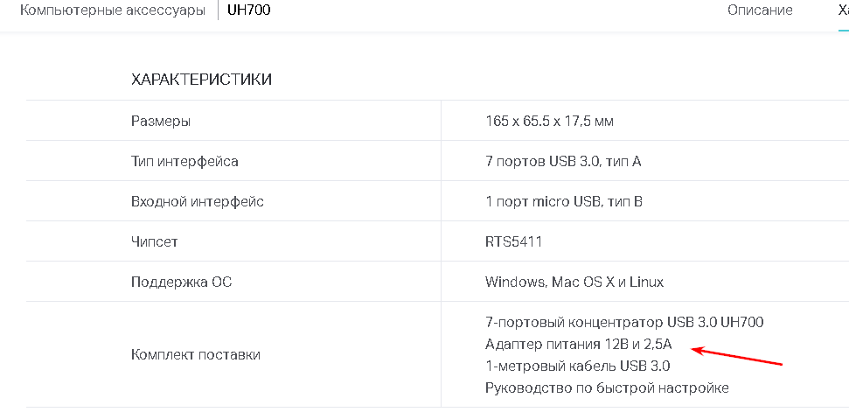Click the Входной интерфейс row label

click(197, 201)
